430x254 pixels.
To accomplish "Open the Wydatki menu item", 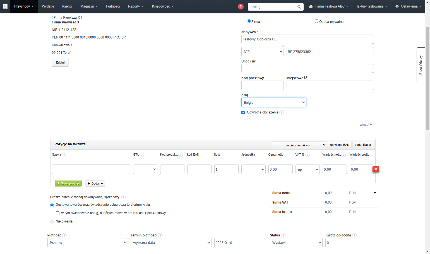I will tap(48, 6).
